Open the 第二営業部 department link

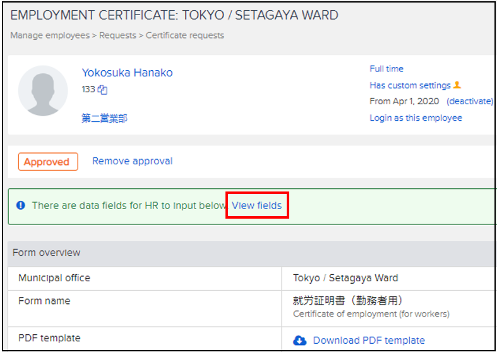pos(104,118)
